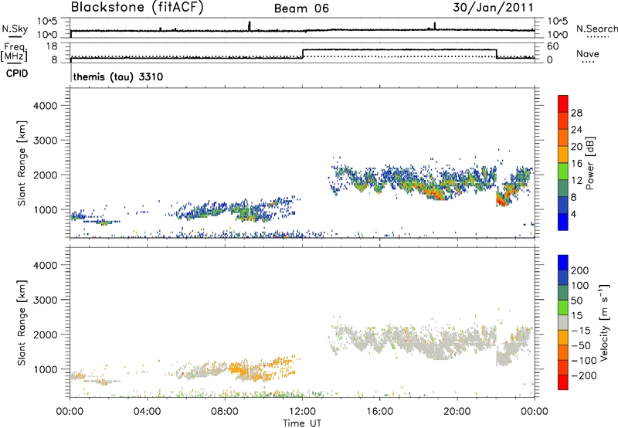Click the '12' value on power color bar

(576, 181)
